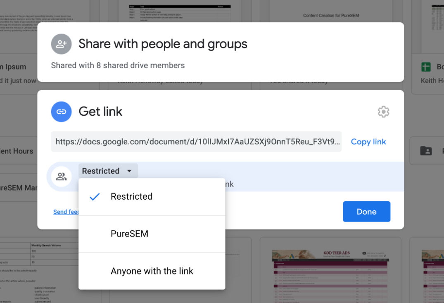Click the shared folder icon behind dialog
The width and height of the screenshot is (444, 303).
(x=426, y=151)
